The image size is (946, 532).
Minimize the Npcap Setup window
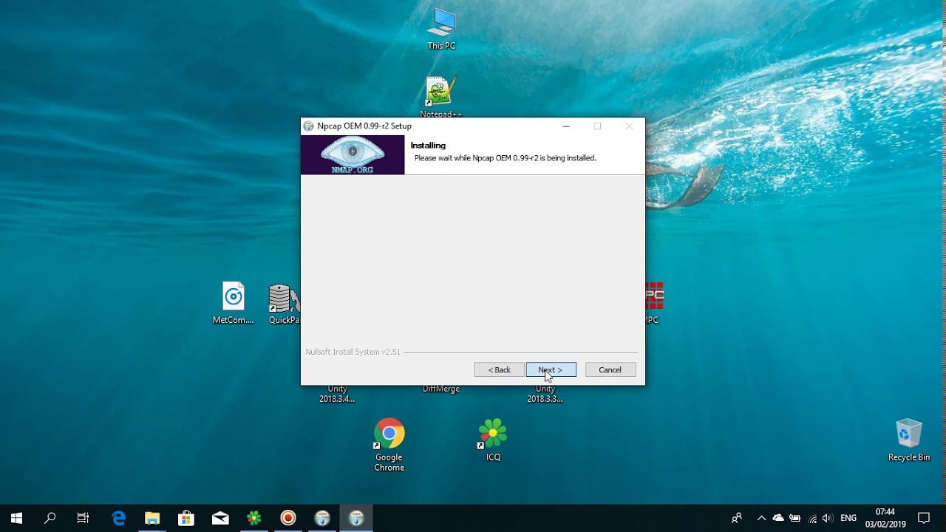tap(566, 126)
